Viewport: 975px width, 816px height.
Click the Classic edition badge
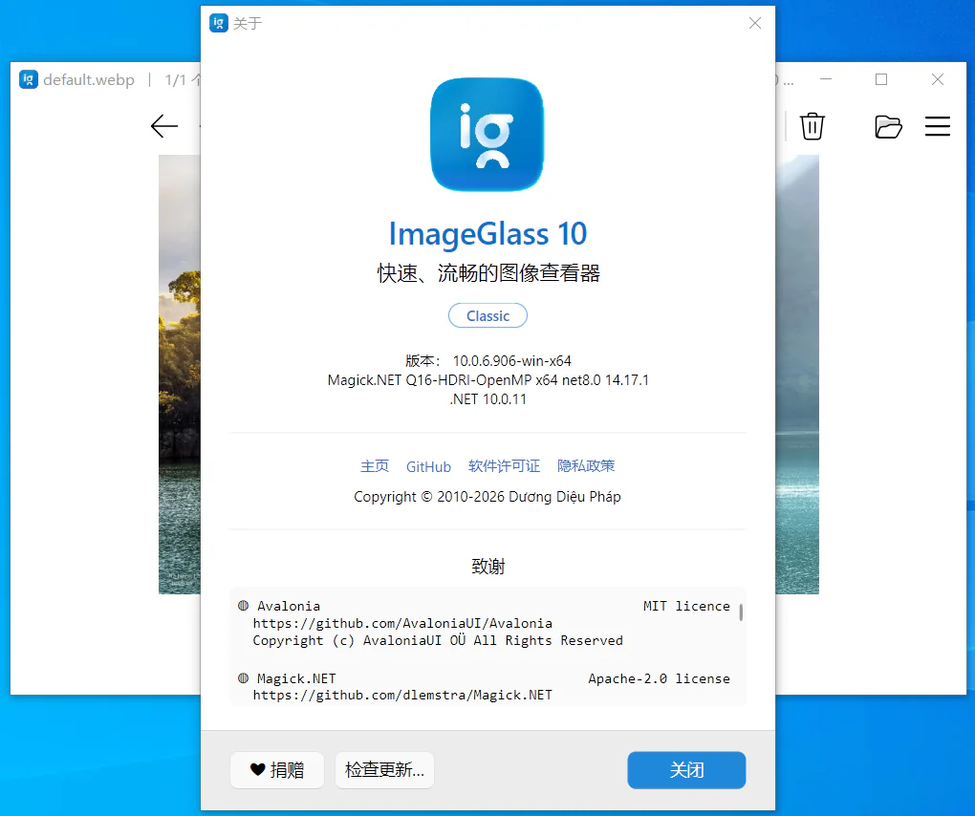point(487,315)
